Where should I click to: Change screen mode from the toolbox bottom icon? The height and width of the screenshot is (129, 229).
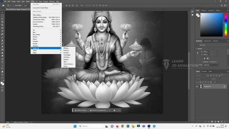point(2,91)
